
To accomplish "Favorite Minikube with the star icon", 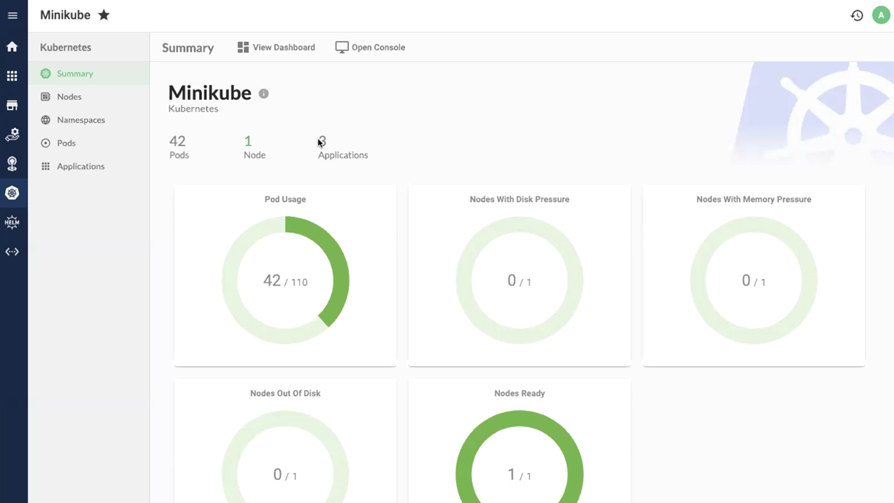I will coord(104,15).
